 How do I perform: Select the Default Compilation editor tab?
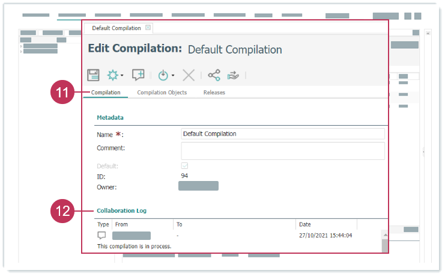(x=117, y=28)
